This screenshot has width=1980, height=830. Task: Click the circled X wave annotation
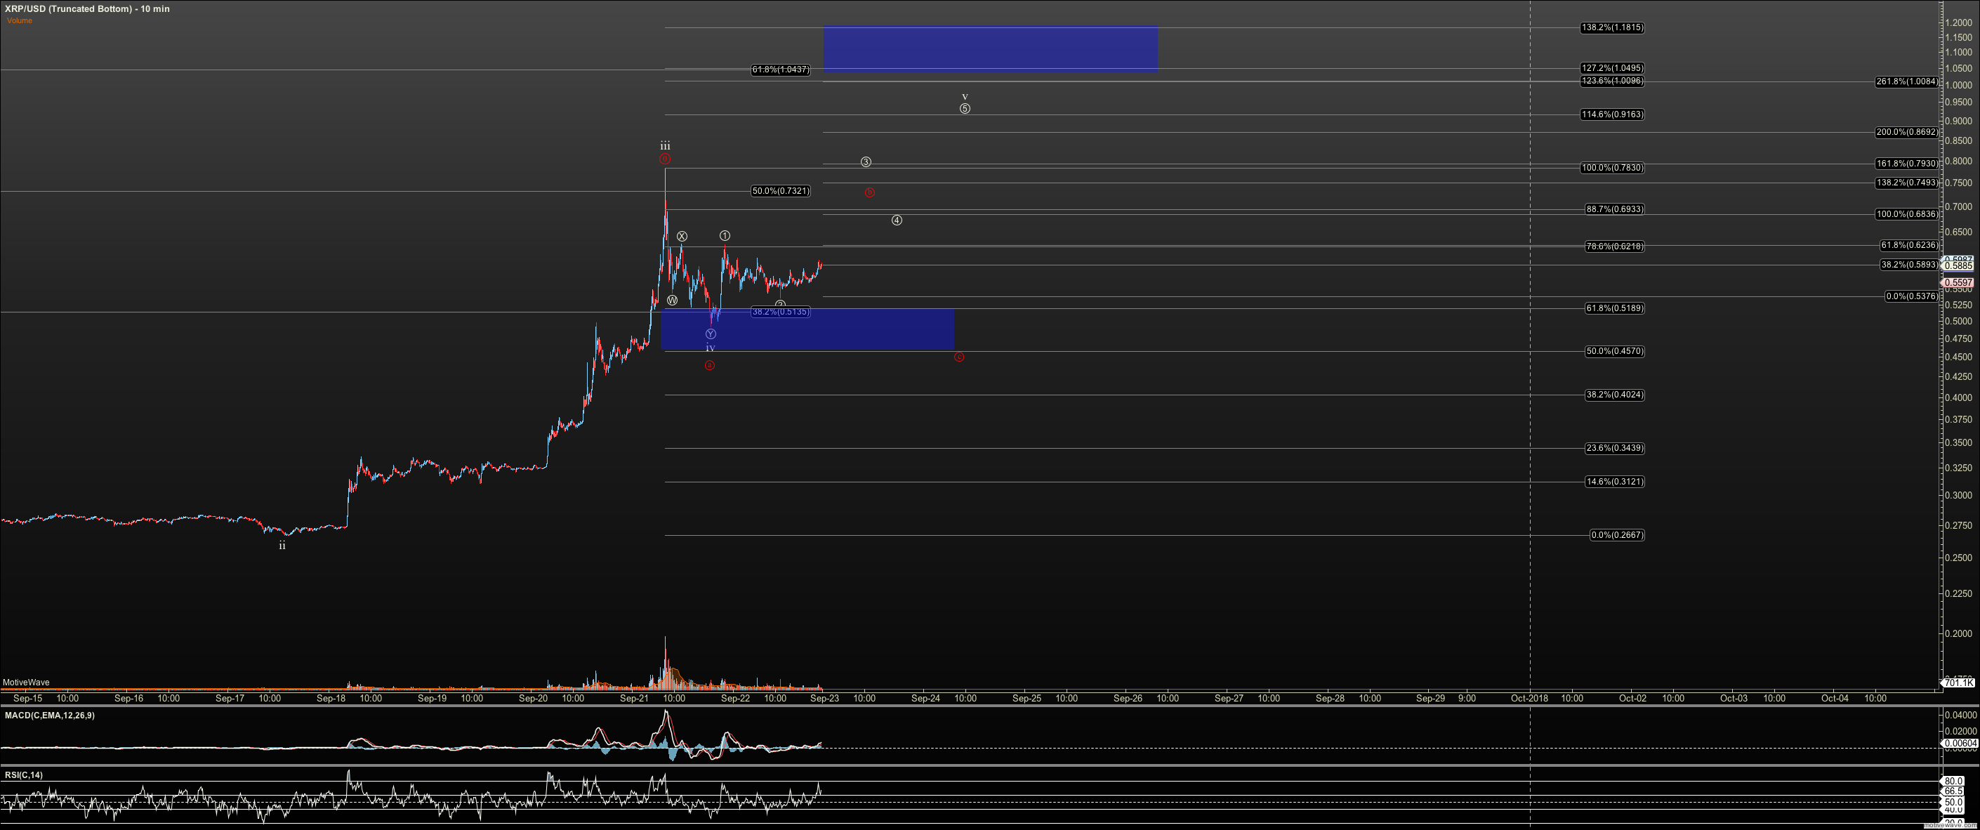[682, 237]
